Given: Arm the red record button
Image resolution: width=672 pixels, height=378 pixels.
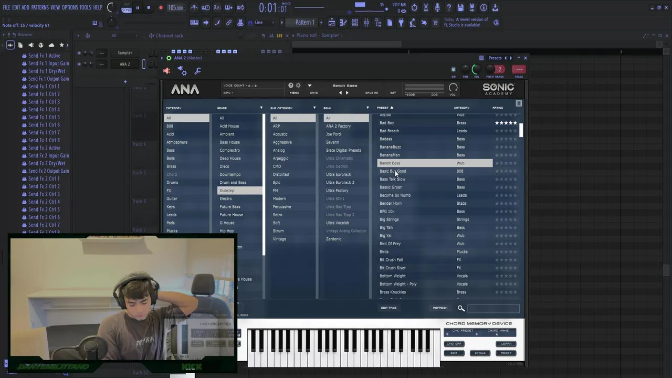Looking at the screenshot, I should point(161,8).
